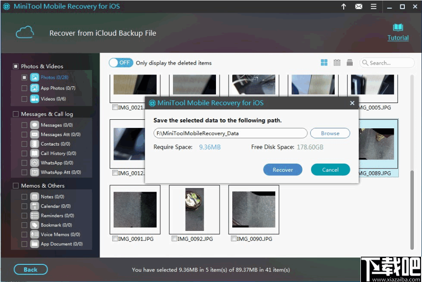Image resolution: width=422 pixels, height=282 pixels.
Task: Select the IMG_0091.JPG thumbnail
Action: click(135, 210)
